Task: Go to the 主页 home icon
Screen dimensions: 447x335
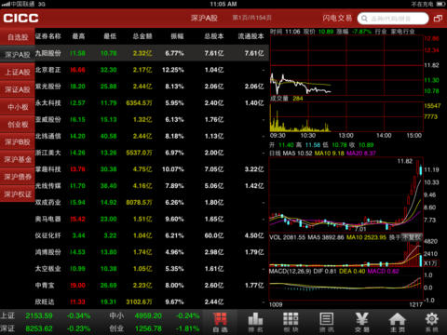Action: (x=398, y=322)
